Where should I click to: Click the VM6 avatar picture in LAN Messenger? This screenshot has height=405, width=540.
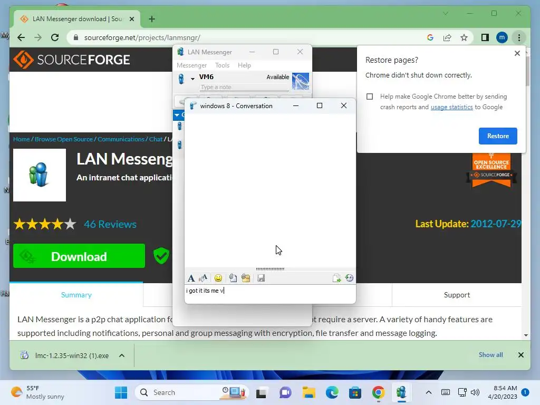pos(300,81)
